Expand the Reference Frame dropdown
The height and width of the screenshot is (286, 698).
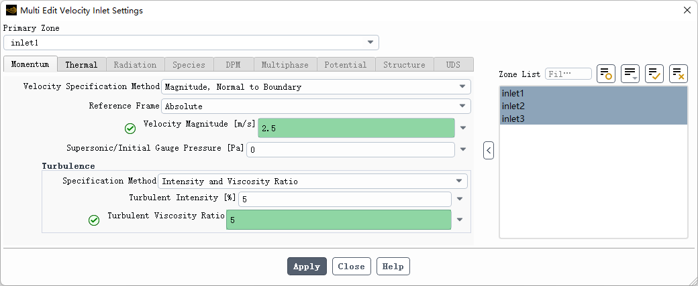tap(462, 106)
